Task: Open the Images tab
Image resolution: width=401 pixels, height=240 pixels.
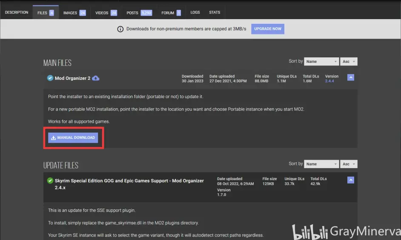Action: tap(74, 13)
